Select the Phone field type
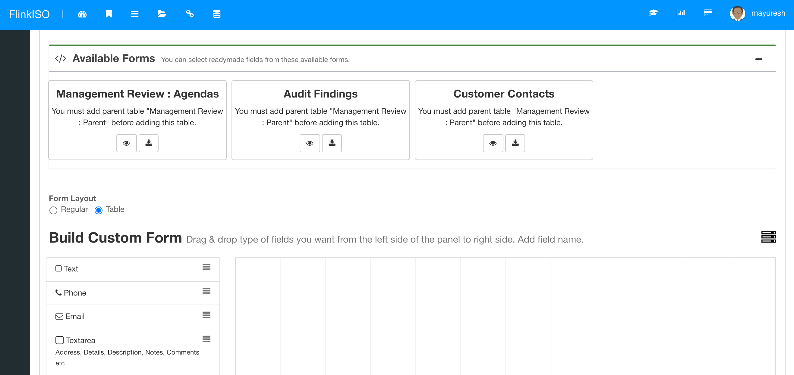Image resolution: width=794 pixels, height=375 pixels. 133,293
